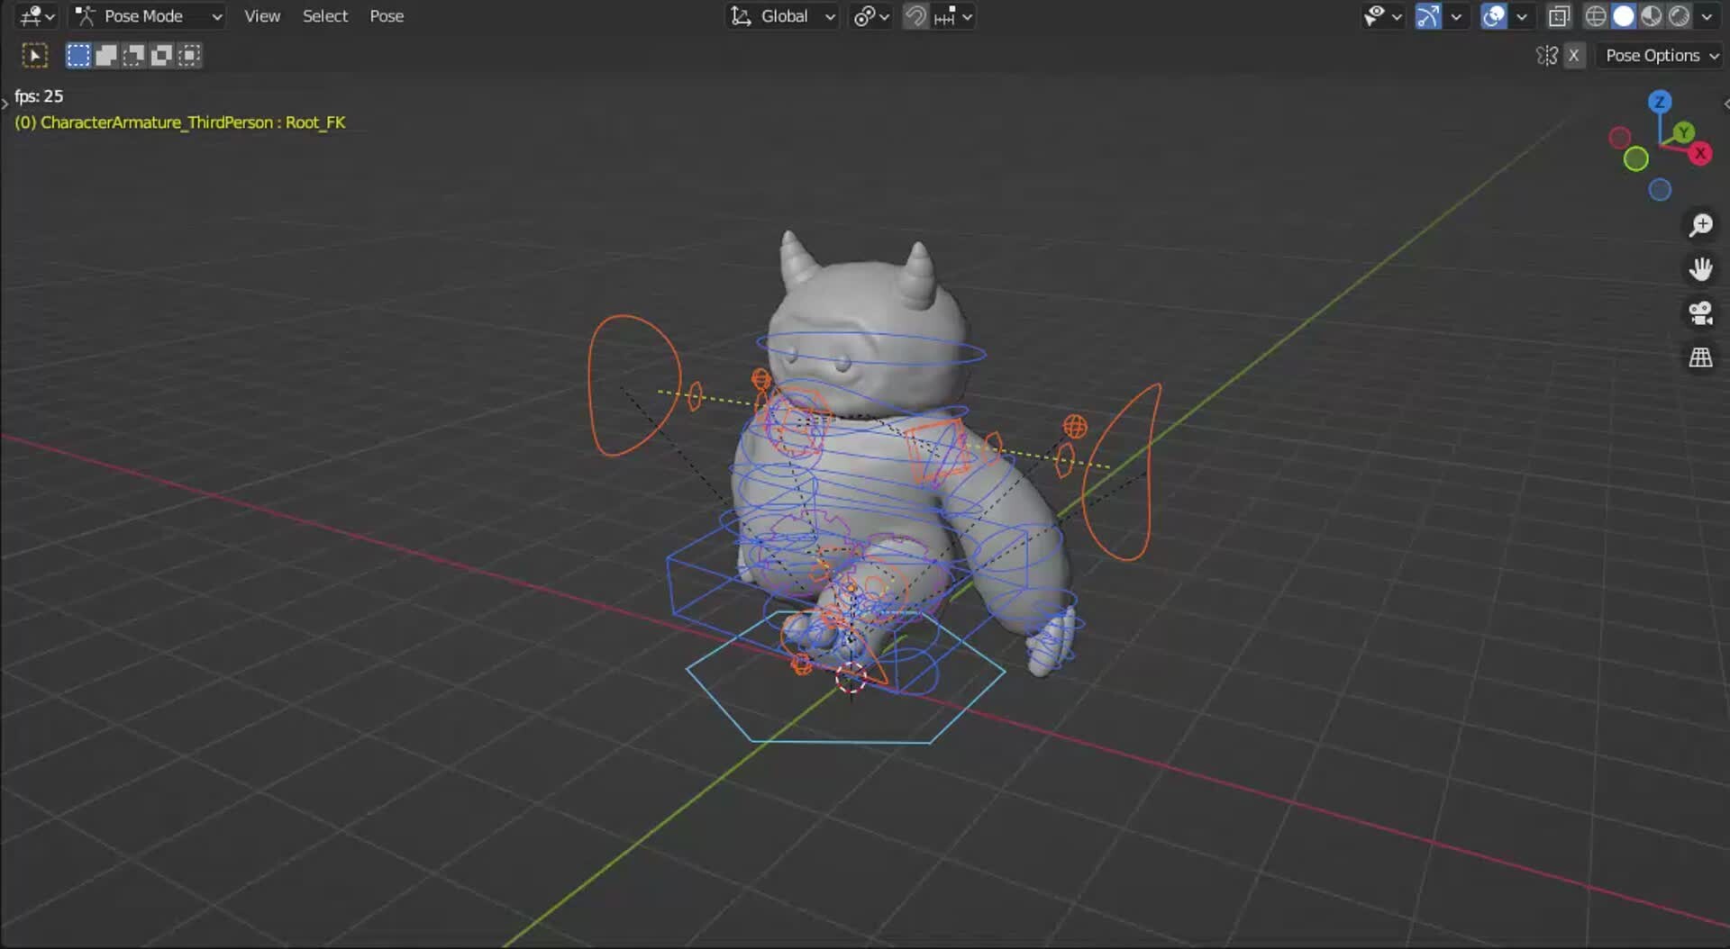The height and width of the screenshot is (949, 1730).
Task: Select the Subtract selection mode icon
Action: (132, 55)
